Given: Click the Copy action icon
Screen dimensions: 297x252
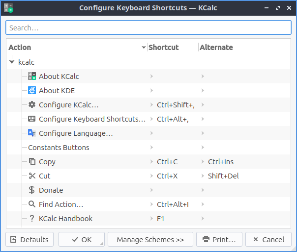Looking at the screenshot, I should 32,162.
